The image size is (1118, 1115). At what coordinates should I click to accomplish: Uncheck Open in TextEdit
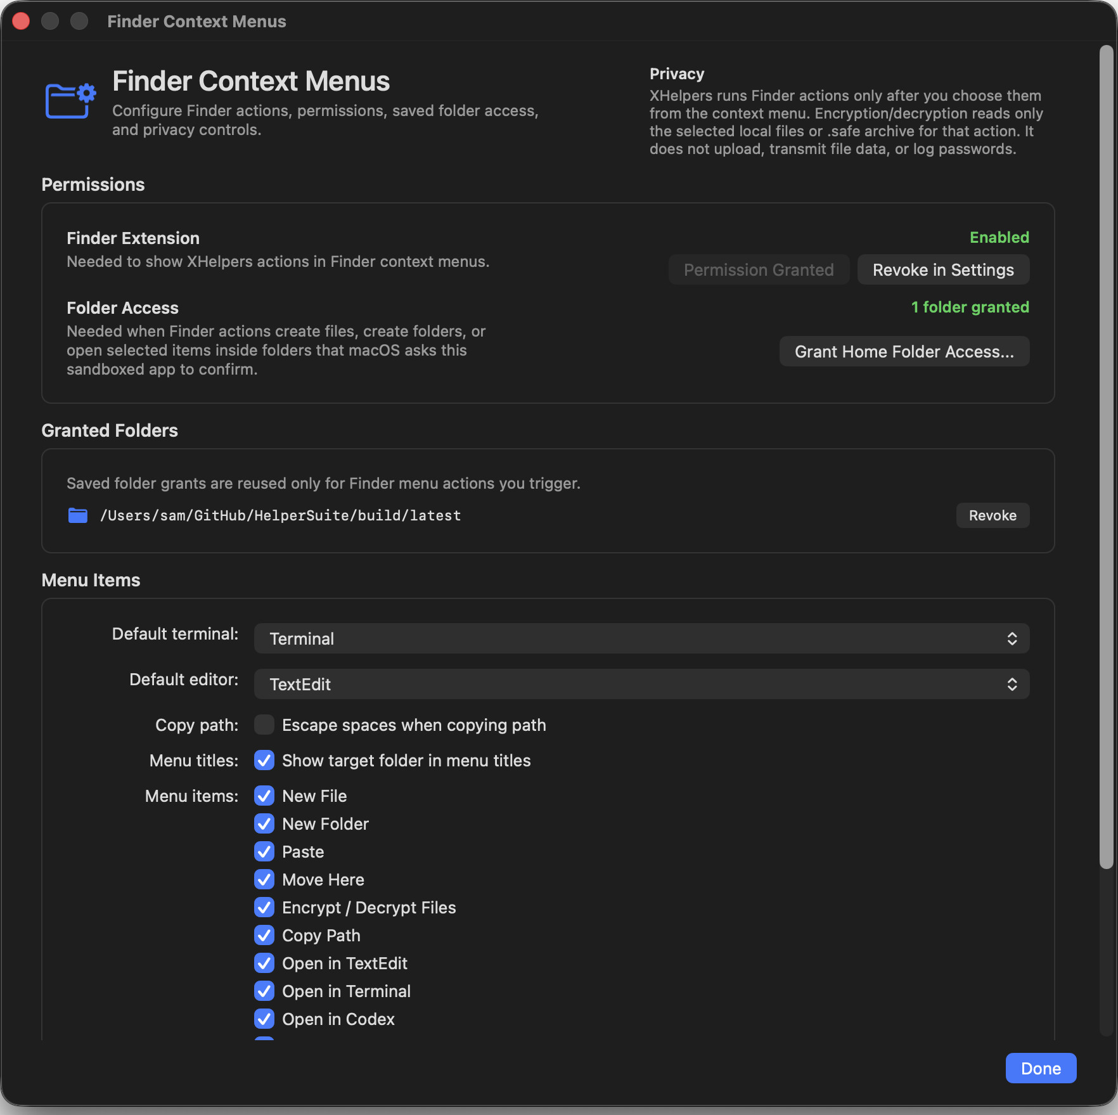tap(264, 963)
